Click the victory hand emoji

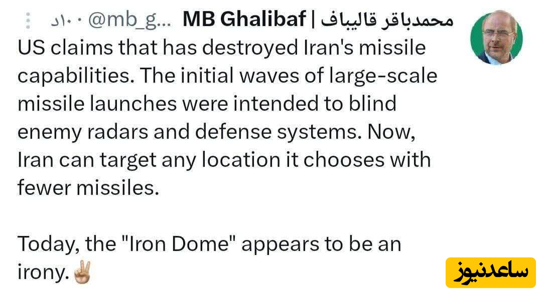(81, 273)
